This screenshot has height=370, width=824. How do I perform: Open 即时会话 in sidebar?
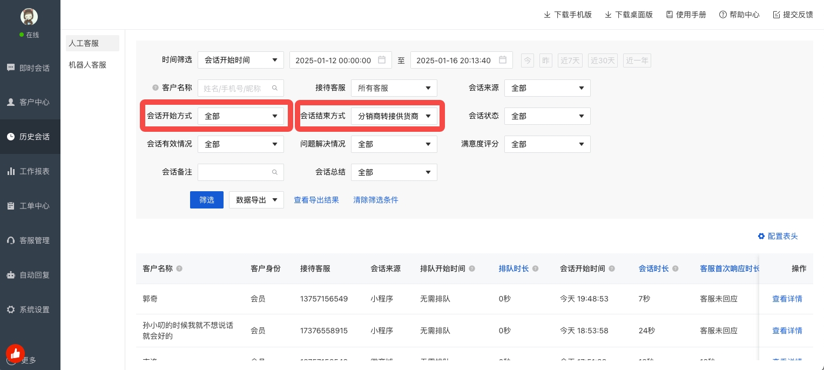30,68
